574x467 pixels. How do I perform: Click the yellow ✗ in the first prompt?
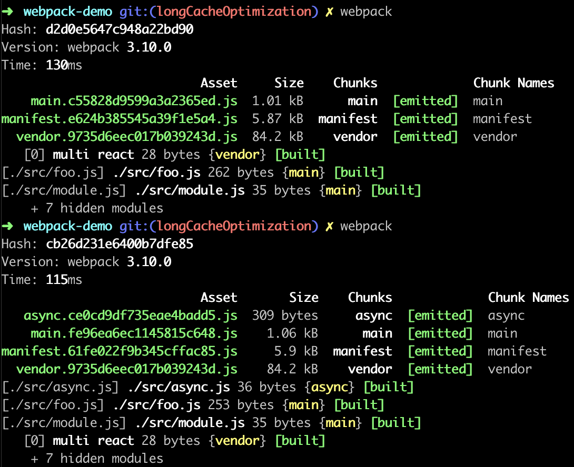[329, 12]
